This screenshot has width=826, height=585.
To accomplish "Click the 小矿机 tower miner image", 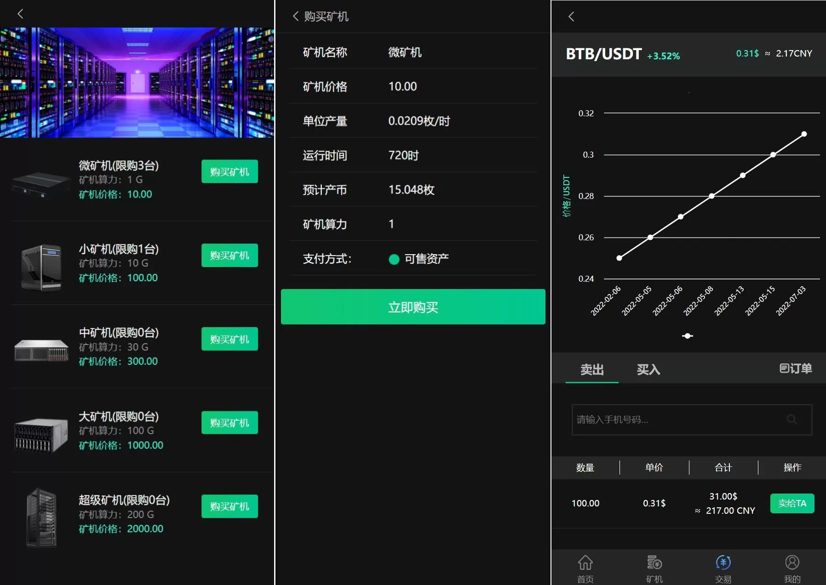I will [x=41, y=267].
